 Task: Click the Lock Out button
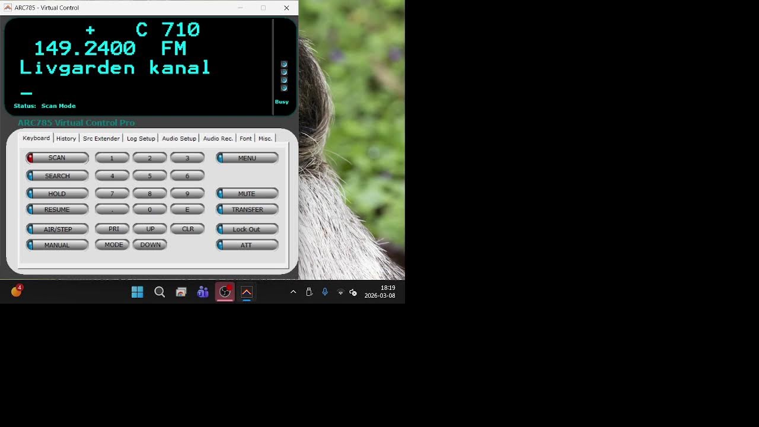click(247, 229)
